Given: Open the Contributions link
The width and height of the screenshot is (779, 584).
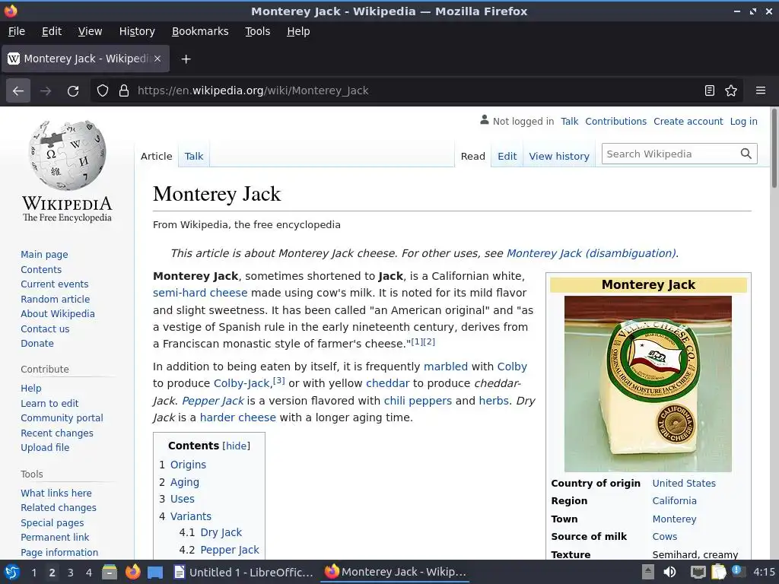Looking at the screenshot, I should click(615, 122).
